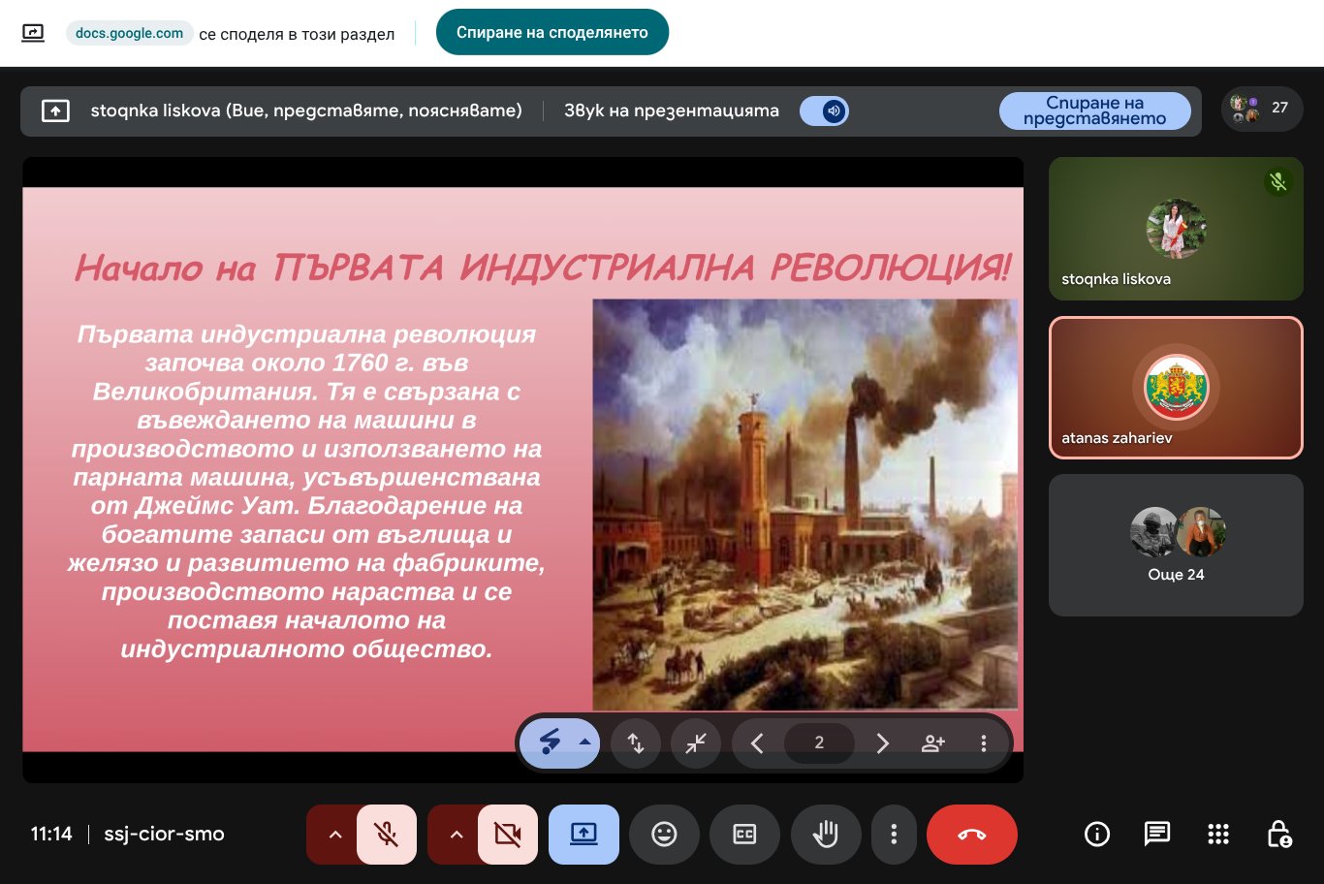Open the pointer tool options caret
The image size is (1324, 884).
584,742
